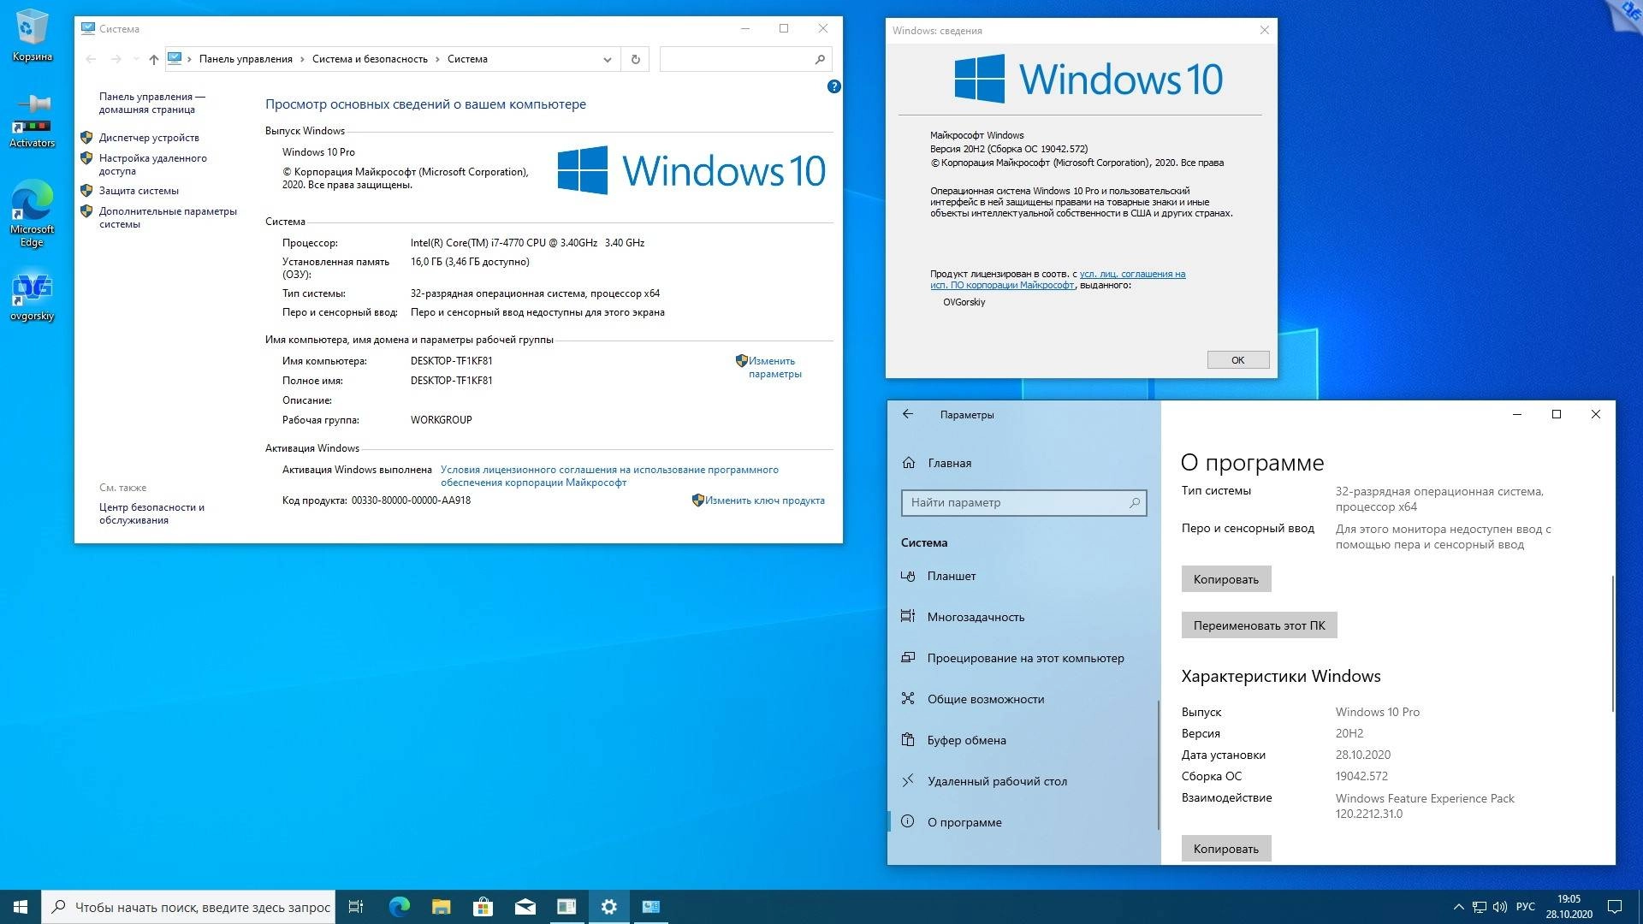Select Система и безопасность breadcrumb item
The height and width of the screenshot is (924, 1643).
(x=371, y=59)
